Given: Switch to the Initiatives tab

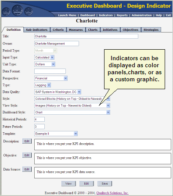Looking at the screenshot, I should 110,30.
